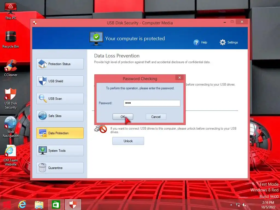280x210 pixels.
Task: Open Internet Explorer from taskbar
Action: click(22, 205)
